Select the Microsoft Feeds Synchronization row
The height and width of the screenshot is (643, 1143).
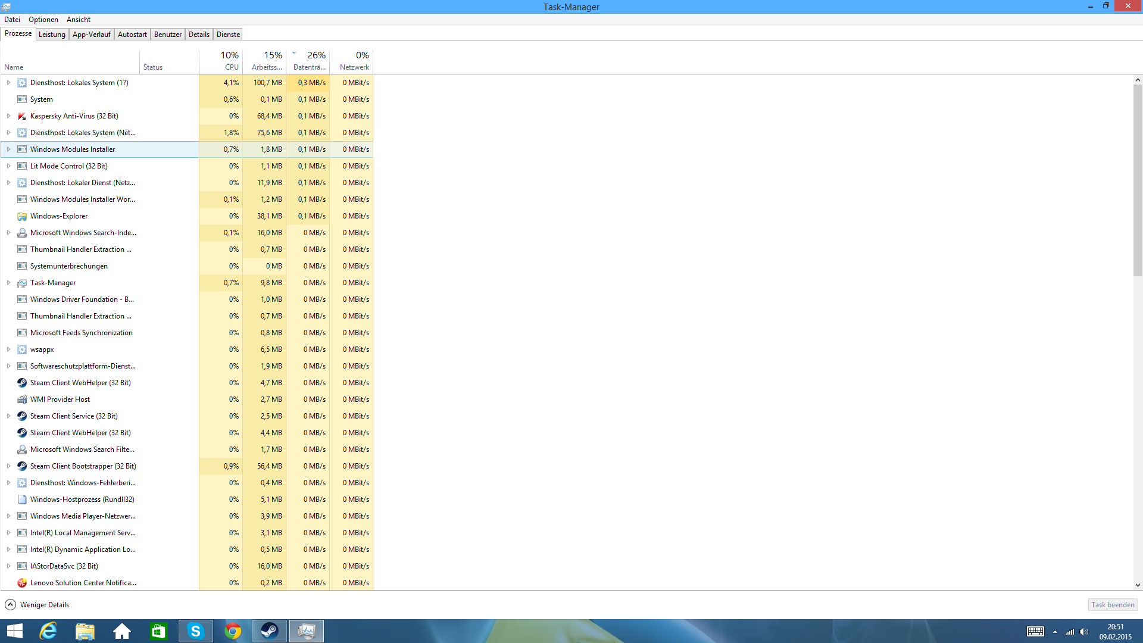coord(187,333)
